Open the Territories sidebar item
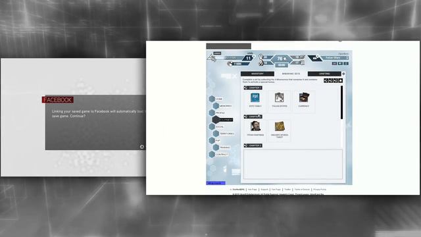The image size is (421, 237). (224, 134)
